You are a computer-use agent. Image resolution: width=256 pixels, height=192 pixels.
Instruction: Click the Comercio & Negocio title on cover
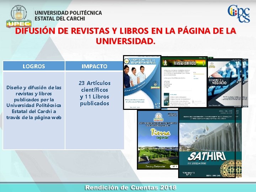point(218,81)
